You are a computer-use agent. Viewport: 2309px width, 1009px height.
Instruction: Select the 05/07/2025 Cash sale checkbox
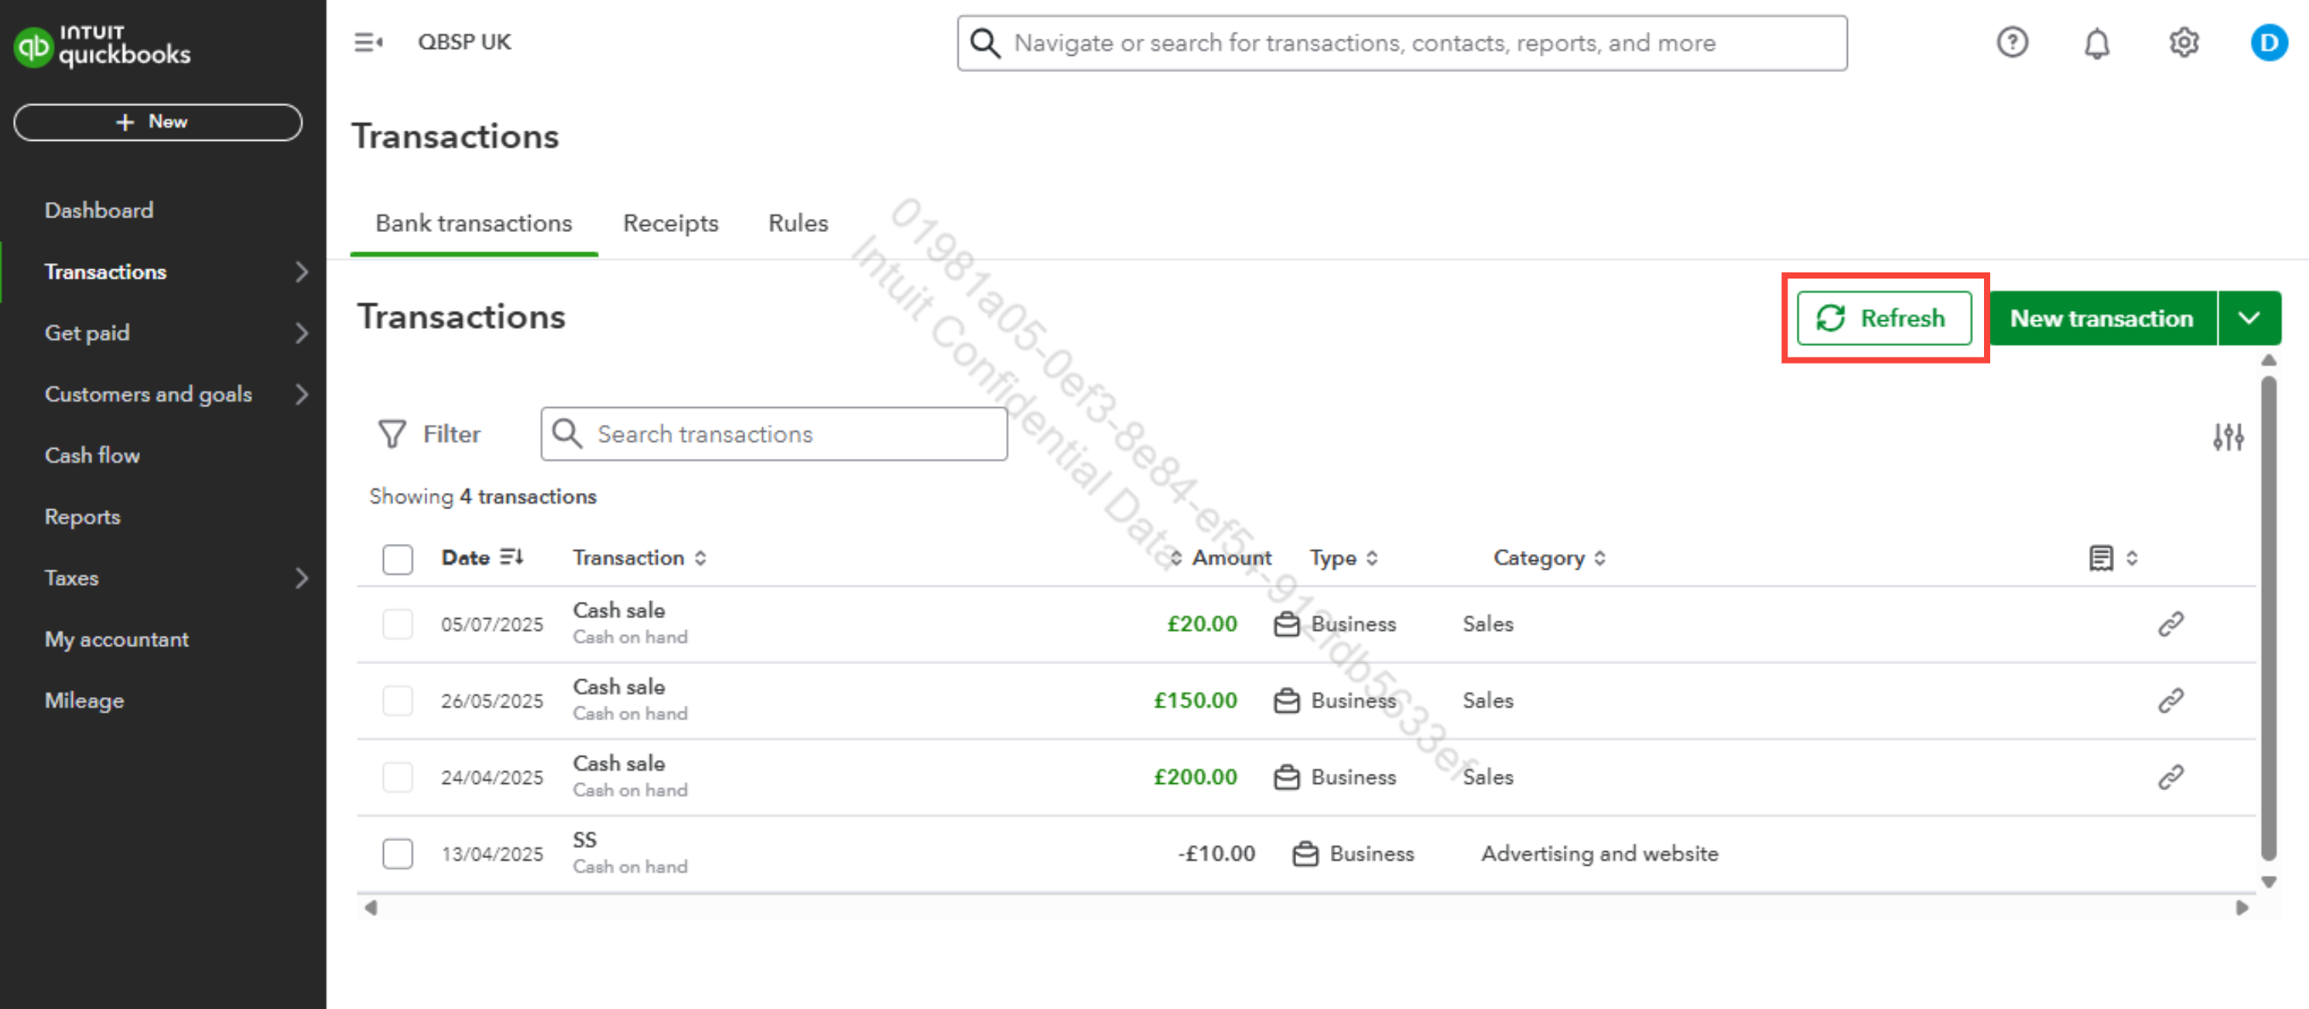point(397,624)
